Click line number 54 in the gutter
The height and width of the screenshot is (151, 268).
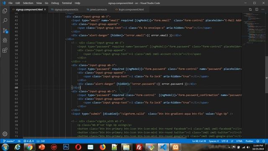16,65
